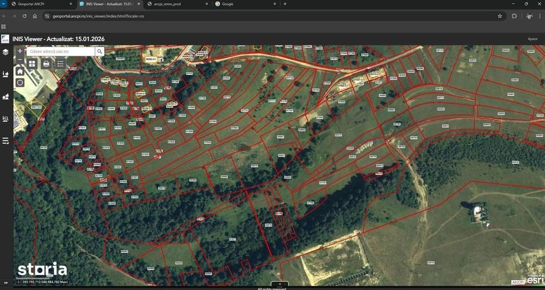The width and height of the screenshot is (545, 290).
Task: Click the magnifier search button next to address field
Action: [x=99, y=51]
